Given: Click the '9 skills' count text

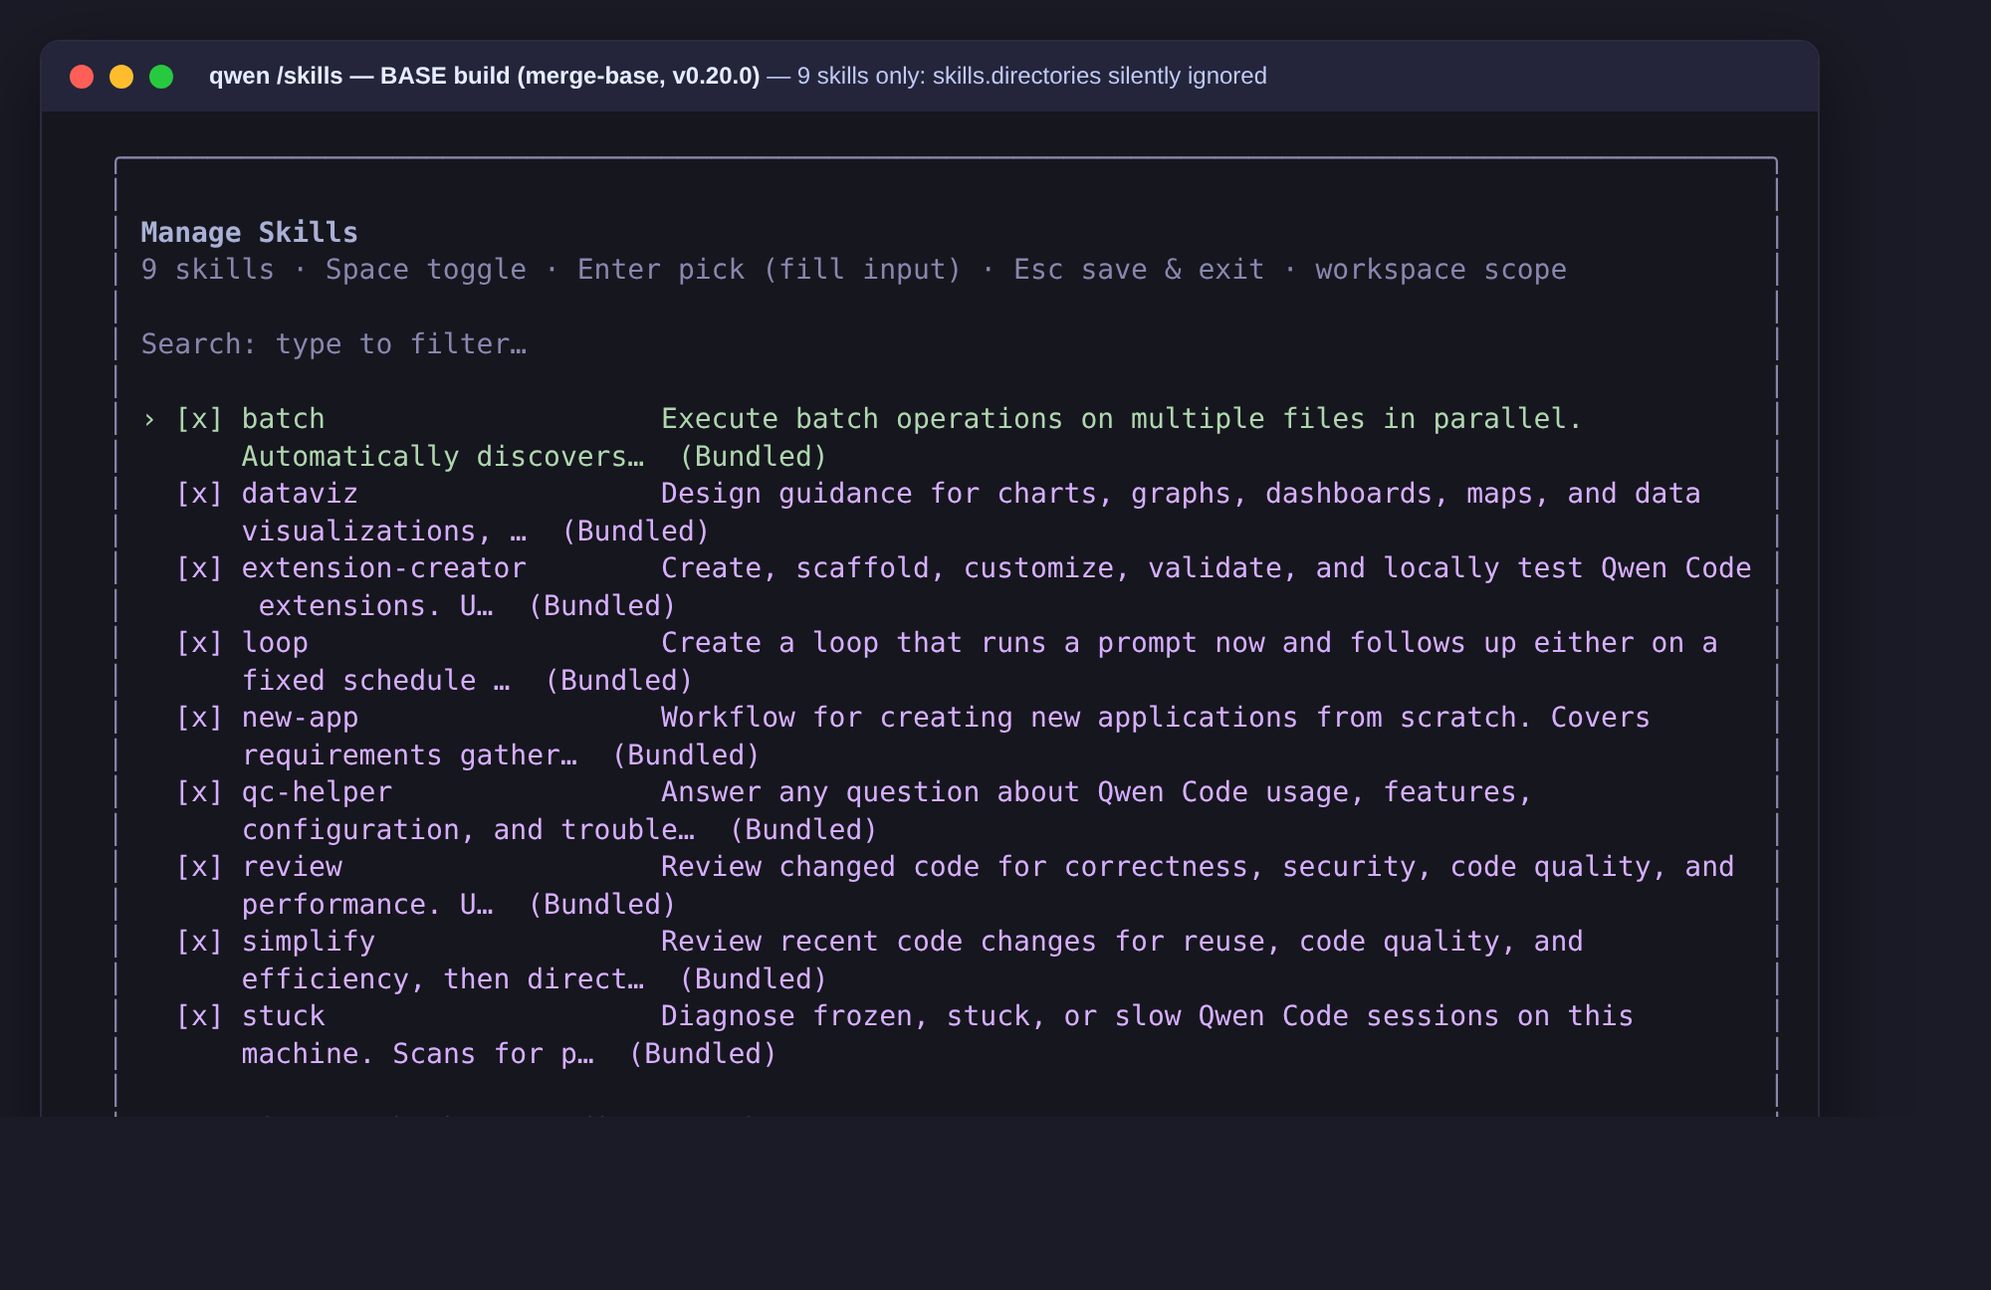Looking at the screenshot, I should point(207,270).
